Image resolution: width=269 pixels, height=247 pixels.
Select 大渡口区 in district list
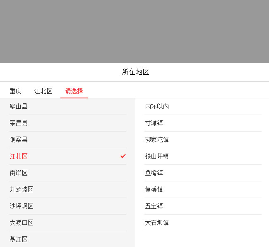(x=22, y=223)
